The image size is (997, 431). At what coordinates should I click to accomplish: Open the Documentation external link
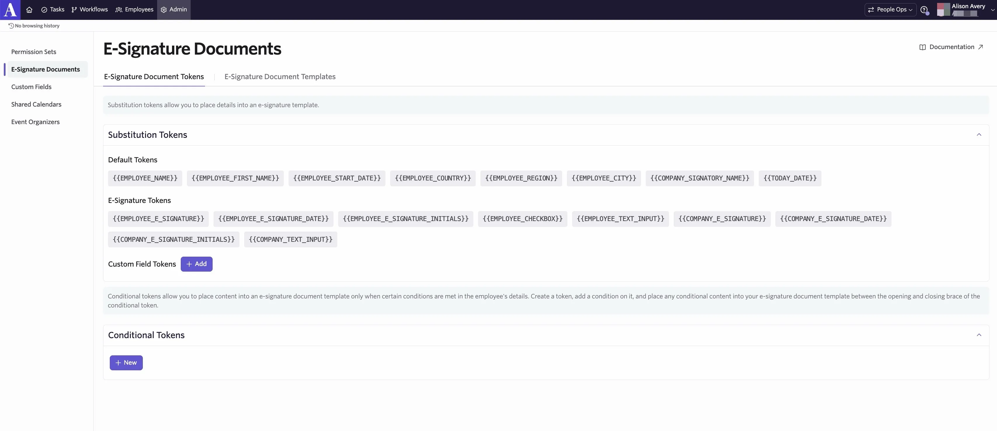pos(952,47)
